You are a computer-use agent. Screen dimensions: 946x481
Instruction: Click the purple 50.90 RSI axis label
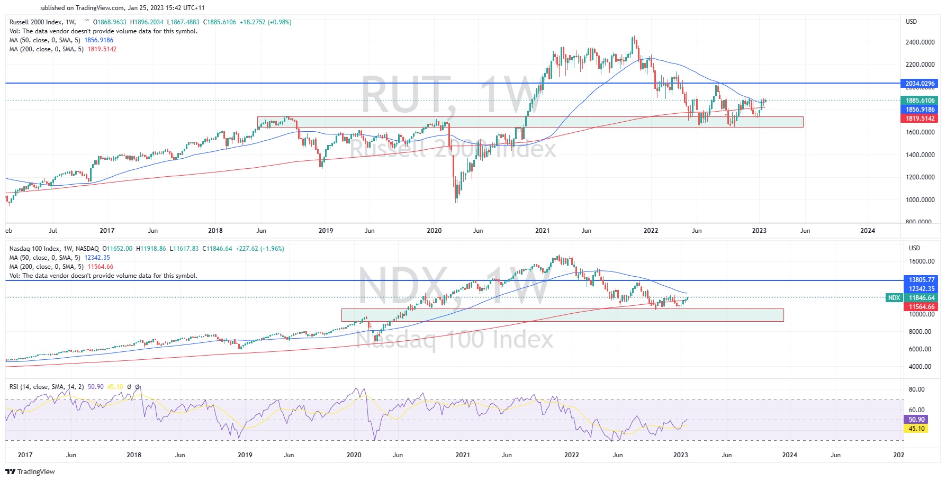pos(917,420)
